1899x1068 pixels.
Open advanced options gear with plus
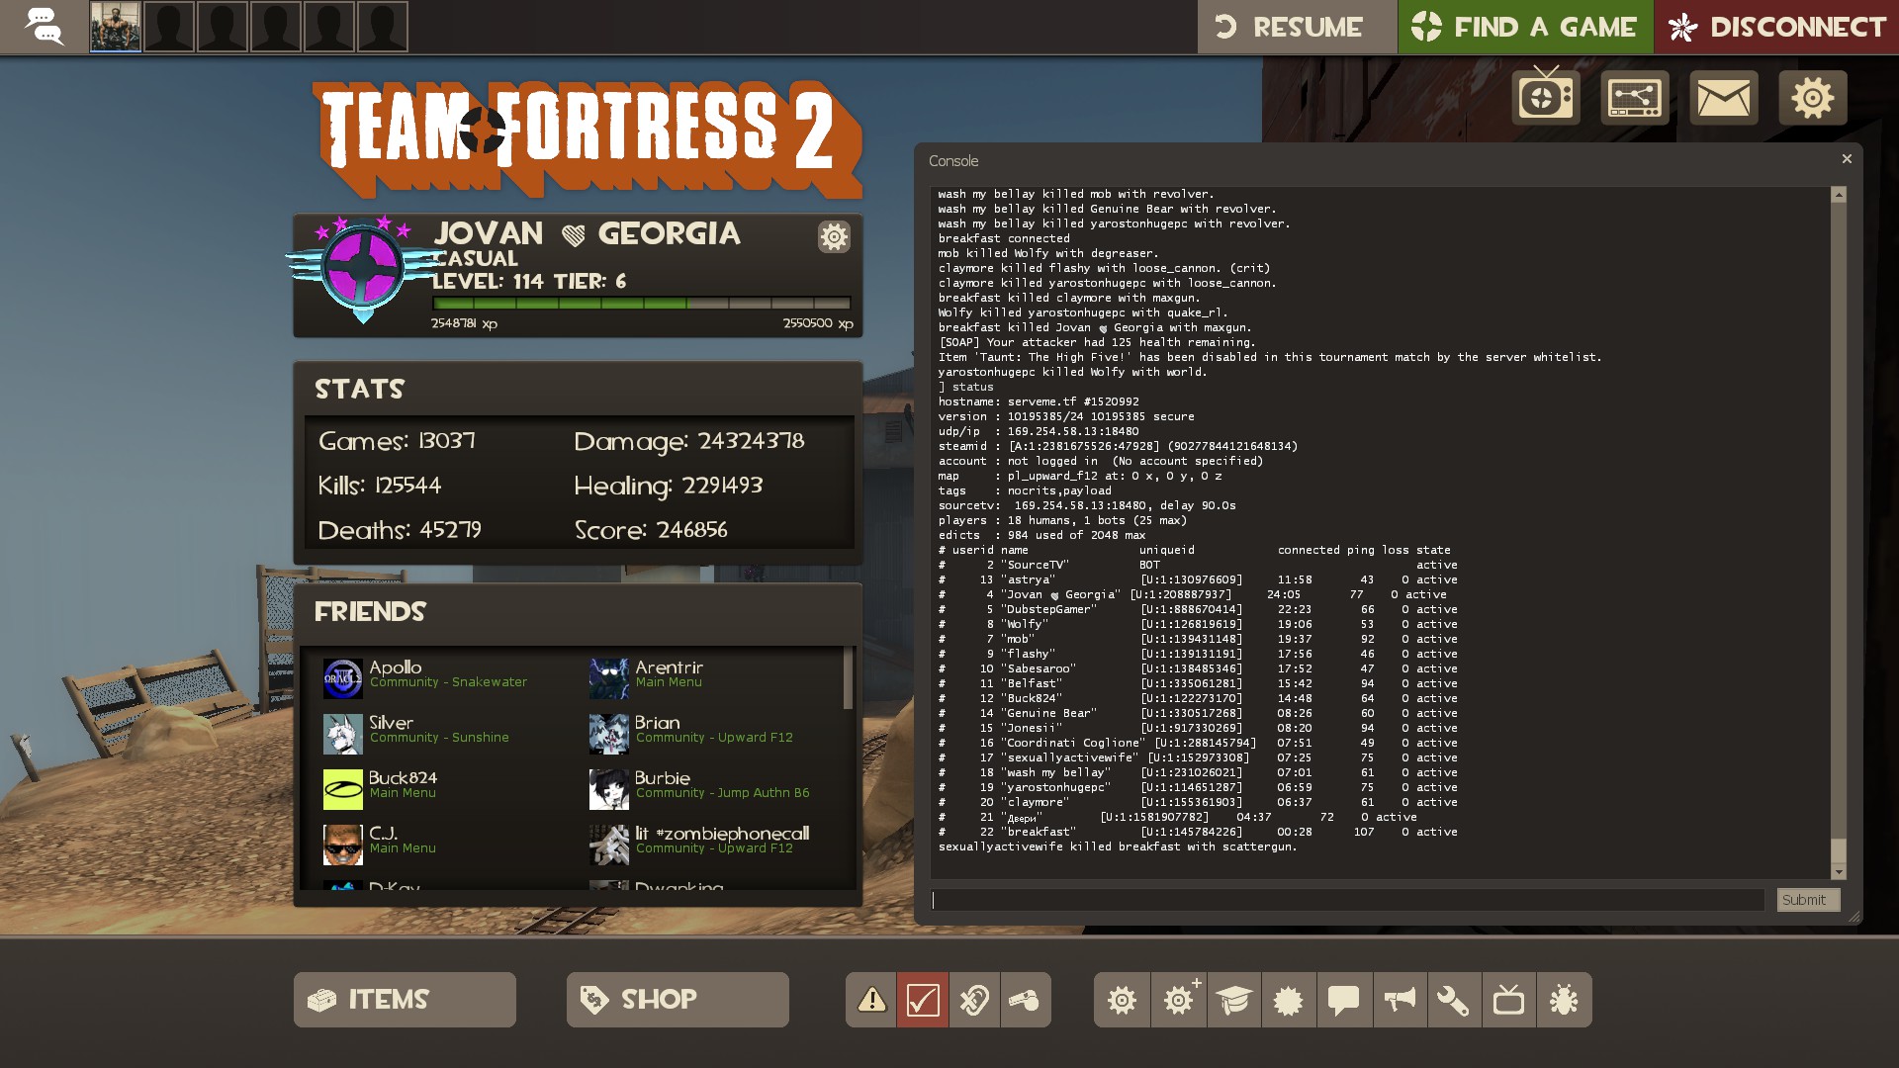(1179, 1000)
